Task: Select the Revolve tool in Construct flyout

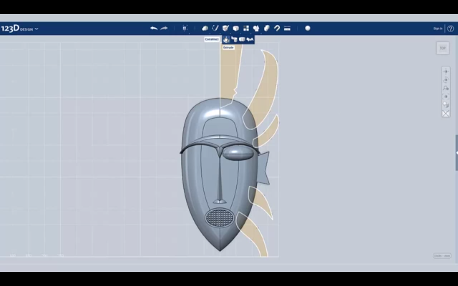Action: point(242,39)
